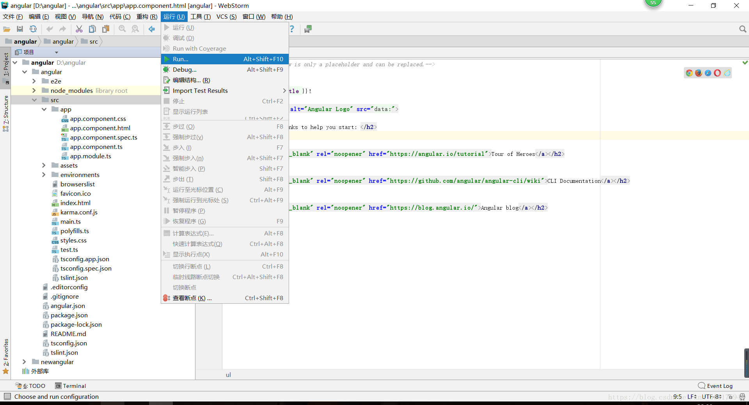Open the project view dropdown arrow

[57, 52]
